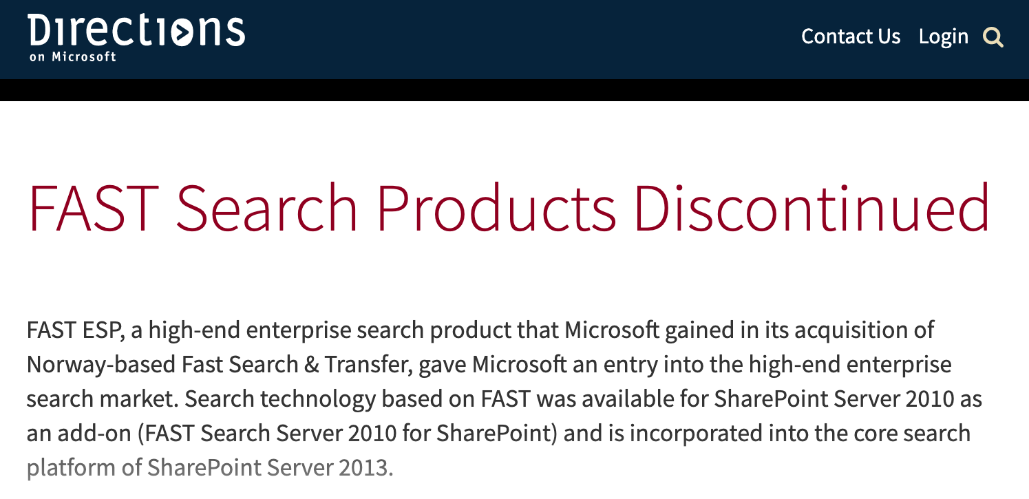
Task: Open the Directions on Microsoft logo
Action: [x=136, y=36]
